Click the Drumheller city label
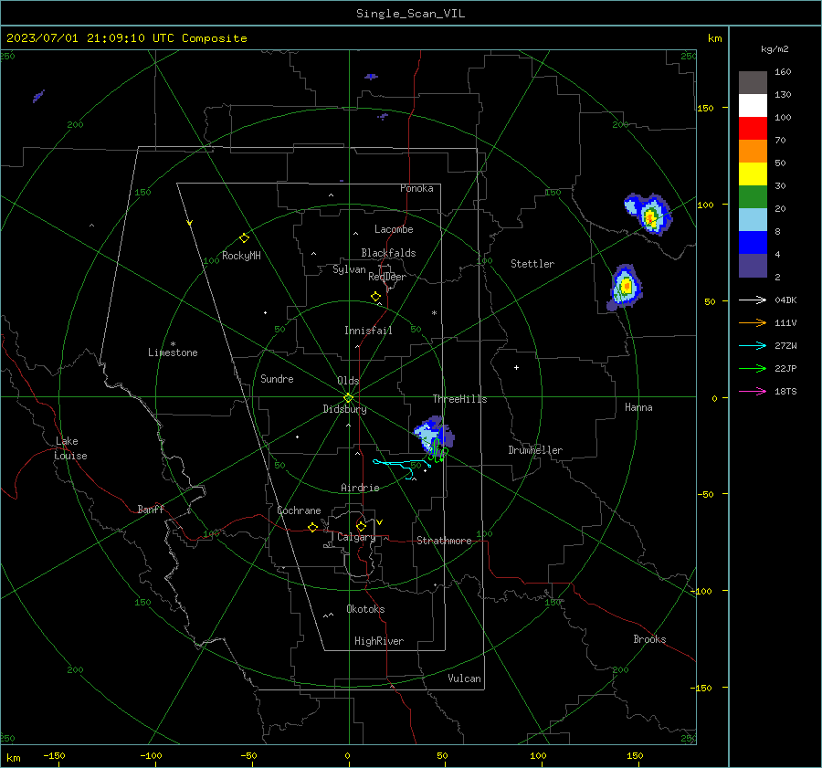Viewport: 822px width, 768px height. click(x=535, y=450)
